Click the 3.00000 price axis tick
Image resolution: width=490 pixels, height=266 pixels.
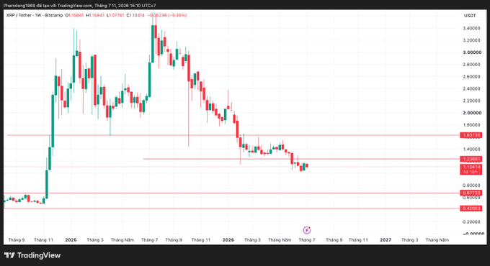pos(472,52)
